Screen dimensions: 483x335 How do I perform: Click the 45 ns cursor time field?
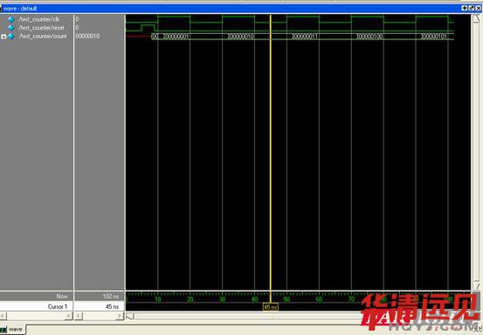pos(100,307)
